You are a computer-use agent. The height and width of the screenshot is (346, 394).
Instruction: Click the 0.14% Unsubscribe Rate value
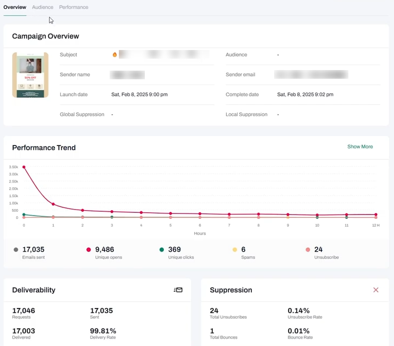tap(299, 311)
